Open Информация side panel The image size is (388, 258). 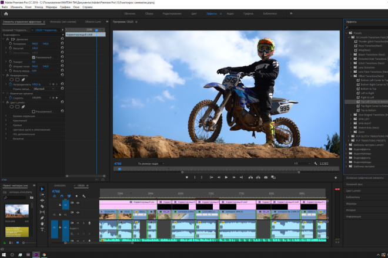tap(353, 216)
